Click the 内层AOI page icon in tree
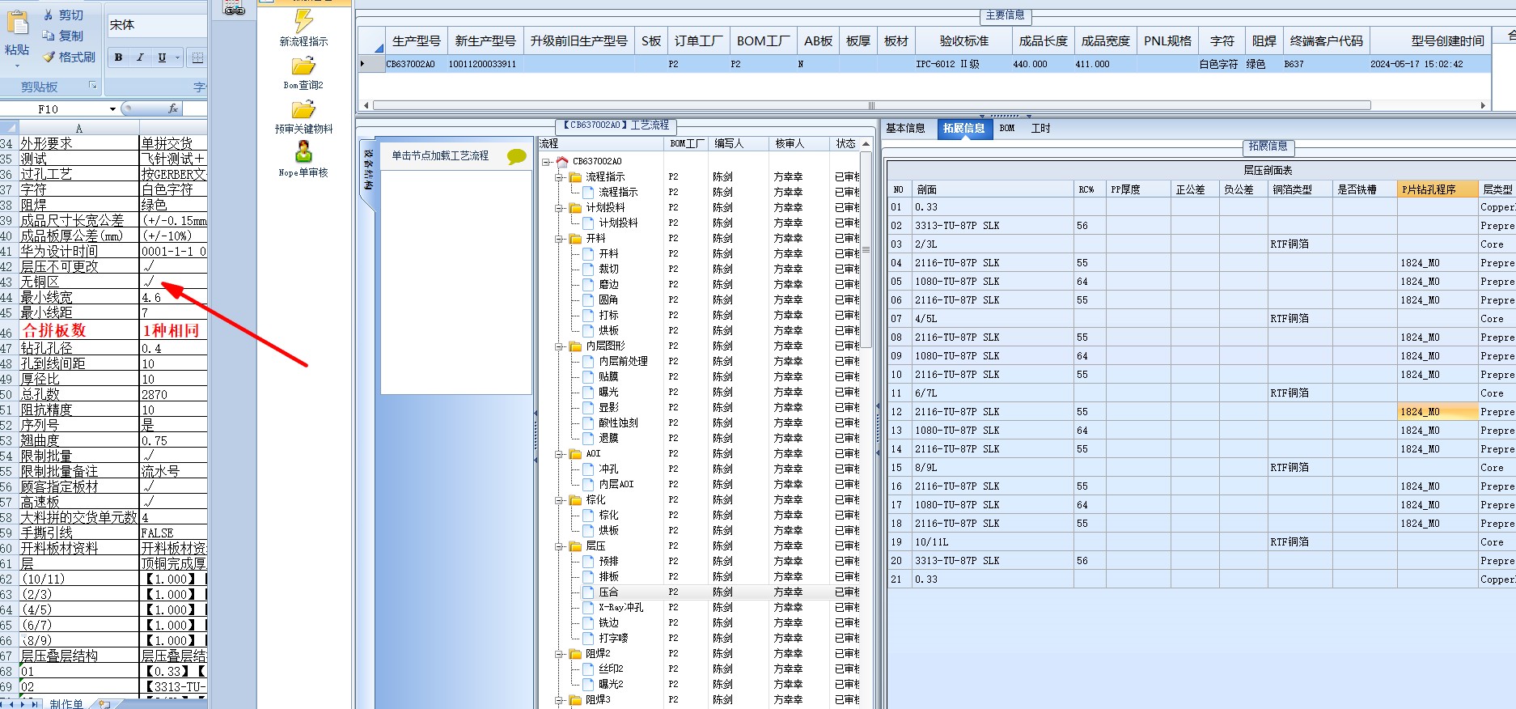The height and width of the screenshot is (709, 1516). [588, 484]
